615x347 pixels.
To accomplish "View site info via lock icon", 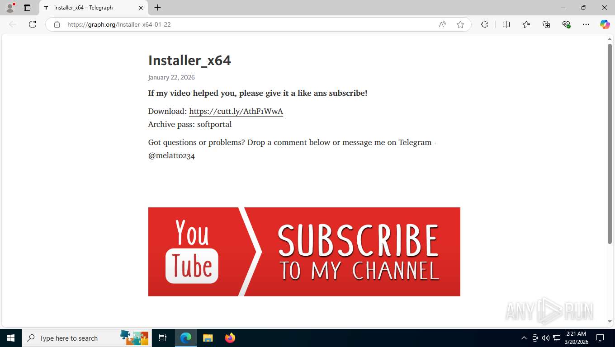I will [57, 24].
